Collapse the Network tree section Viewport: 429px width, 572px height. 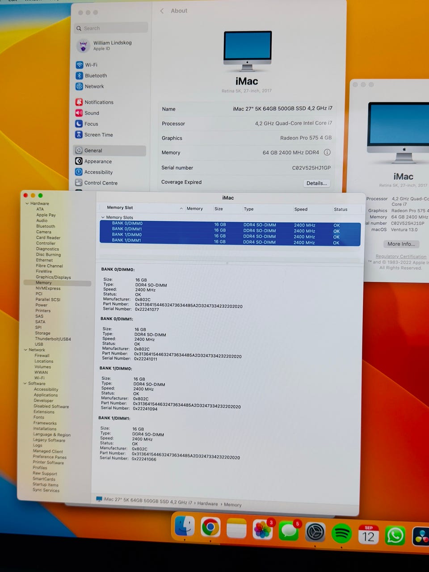(25, 350)
